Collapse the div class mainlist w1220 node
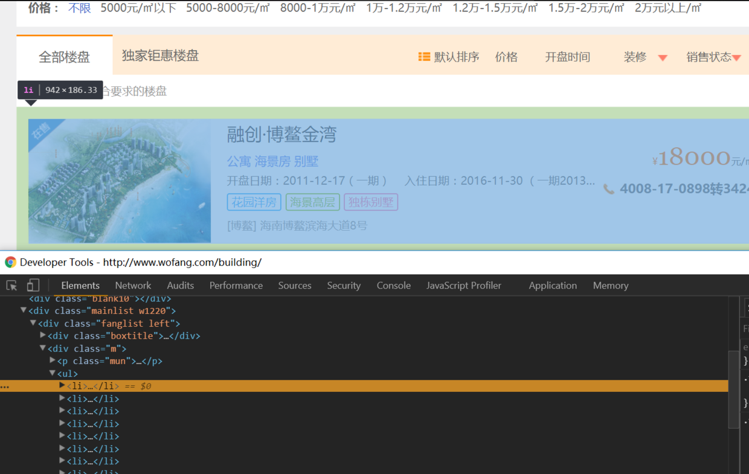This screenshot has height=474, width=749. click(x=24, y=310)
